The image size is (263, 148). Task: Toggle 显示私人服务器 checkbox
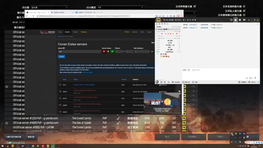pos(244,11)
